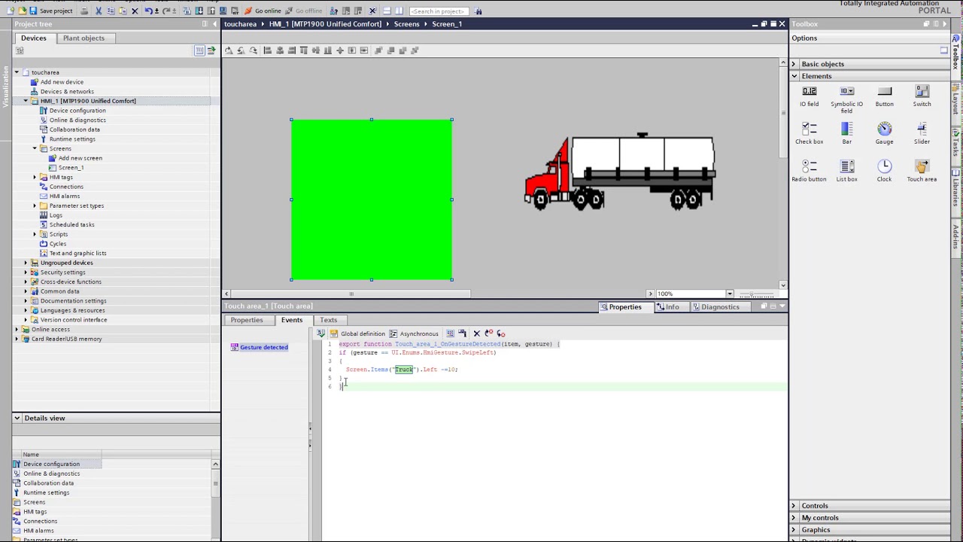Select the Switch element icon
The width and height of the screenshot is (963, 542).
pos(922,92)
